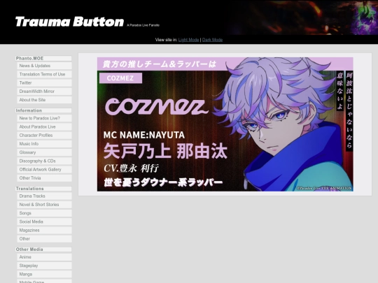This screenshot has height=283, width=378.
Task: Visit the DreamWidth Mirror
Action: (44, 92)
